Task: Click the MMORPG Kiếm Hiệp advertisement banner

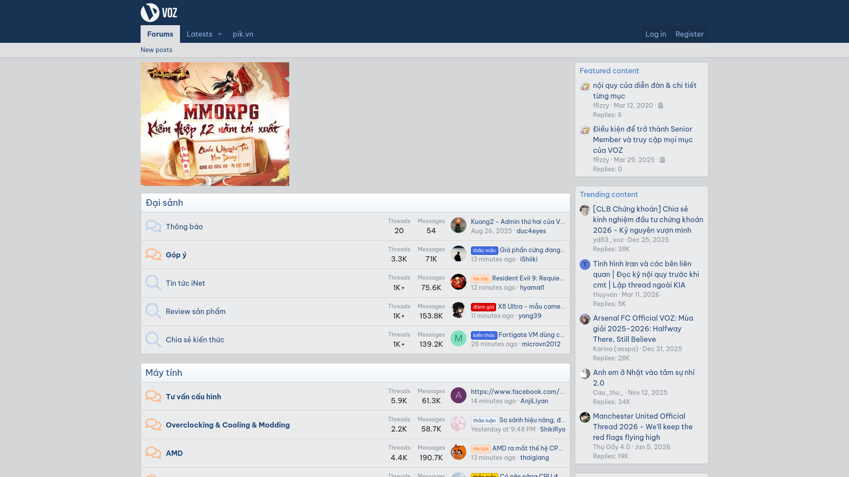Action: pos(215,124)
